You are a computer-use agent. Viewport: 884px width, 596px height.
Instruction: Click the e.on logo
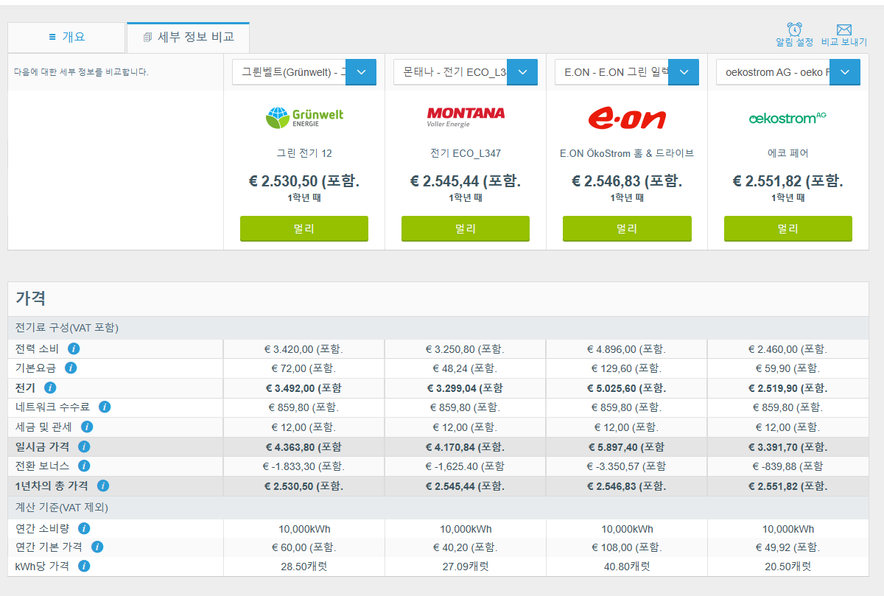(x=627, y=118)
